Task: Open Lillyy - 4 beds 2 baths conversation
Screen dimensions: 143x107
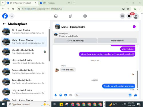Action: pyautogui.click(x=24, y=62)
